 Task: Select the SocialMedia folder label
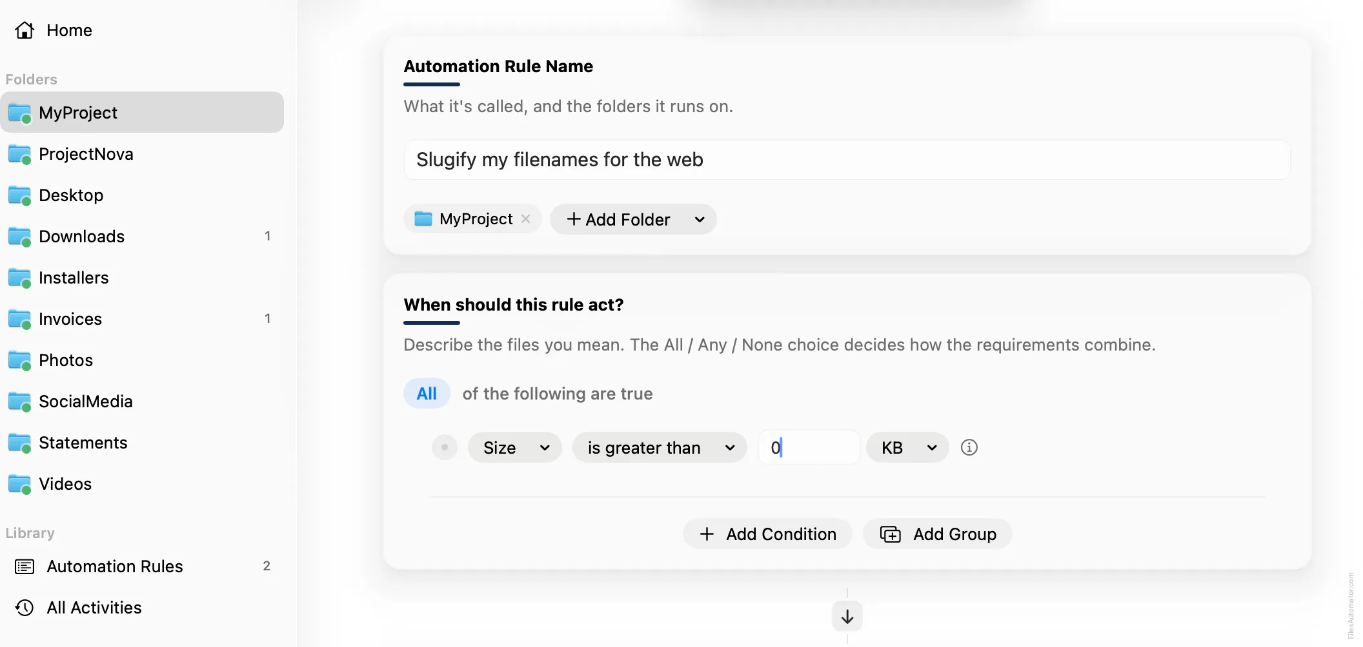(x=86, y=401)
